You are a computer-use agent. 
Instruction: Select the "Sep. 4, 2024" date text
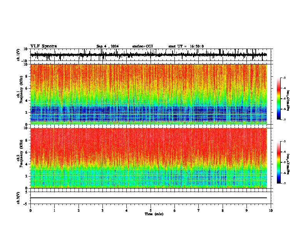107,46
